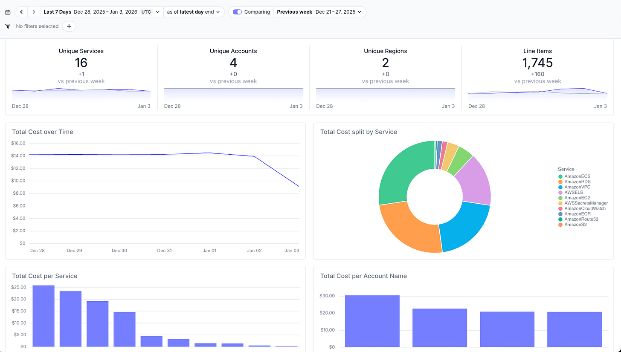This screenshot has width=621, height=352.
Task: Open the Previous week comparison dropdown
Action: (x=319, y=12)
